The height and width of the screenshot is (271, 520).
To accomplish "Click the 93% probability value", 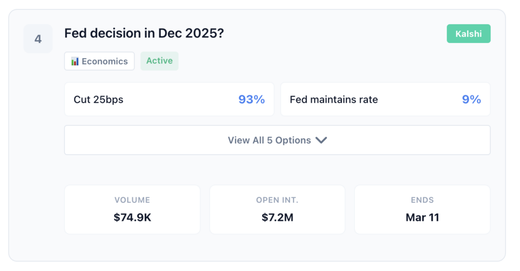I will 251,99.
